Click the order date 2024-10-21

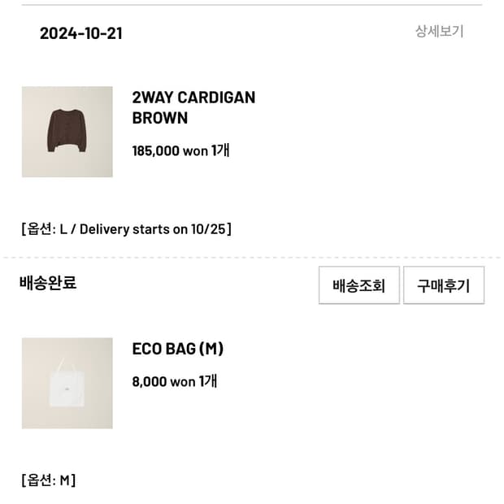pyautogui.click(x=81, y=33)
